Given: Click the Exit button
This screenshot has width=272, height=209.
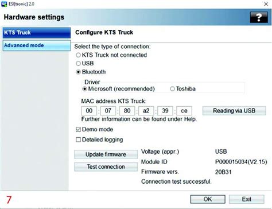Looking at the screenshot, I should click(x=247, y=199).
